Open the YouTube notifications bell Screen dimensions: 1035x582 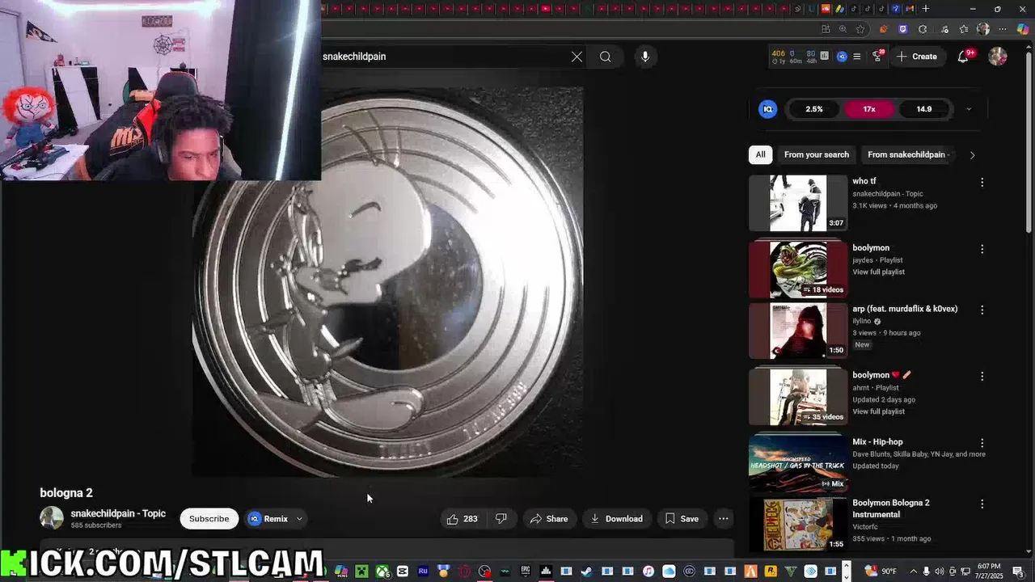(x=963, y=57)
